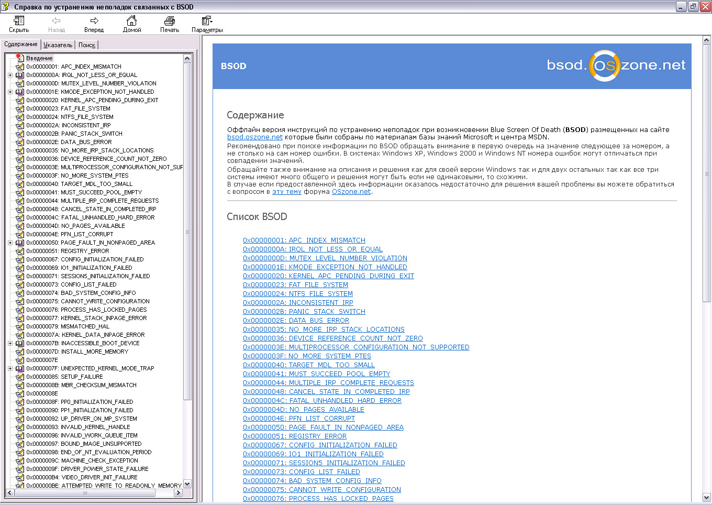Click content pane scrollbar up arrow
712x505 pixels.
[x=706, y=40]
